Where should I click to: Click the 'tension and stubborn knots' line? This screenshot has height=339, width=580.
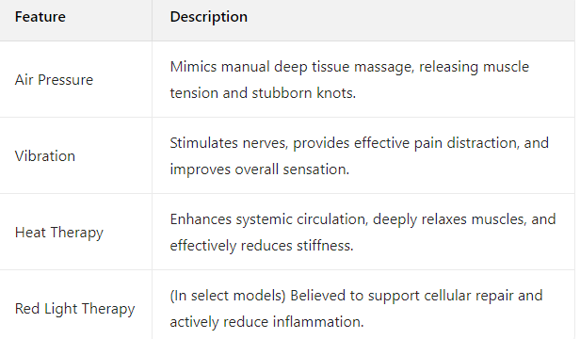263,93
